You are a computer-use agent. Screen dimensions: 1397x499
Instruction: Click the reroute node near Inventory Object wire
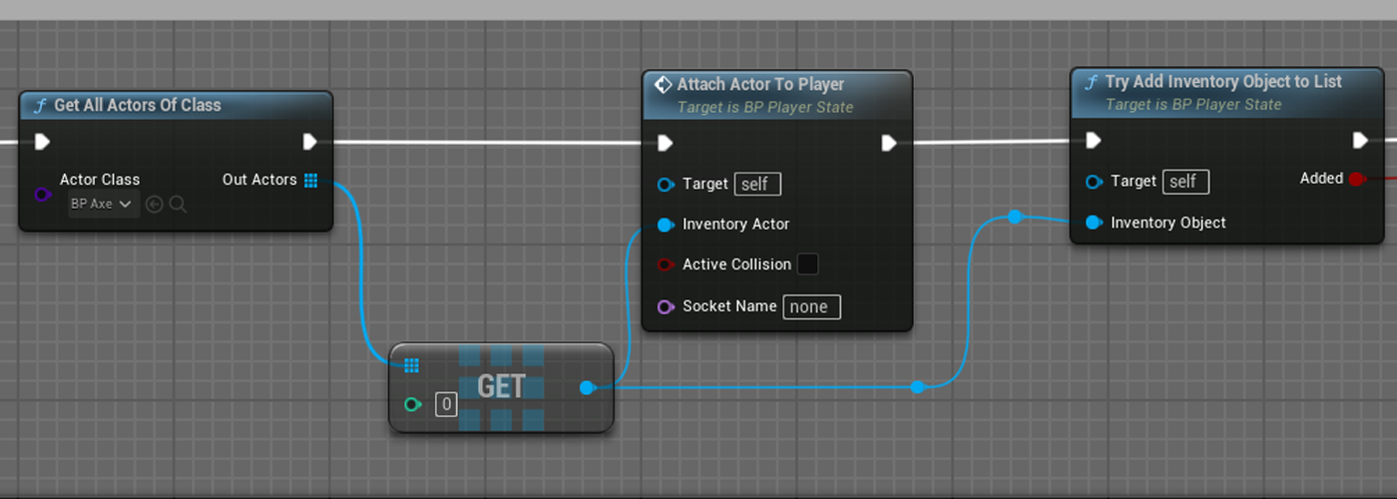coord(1015,217)
